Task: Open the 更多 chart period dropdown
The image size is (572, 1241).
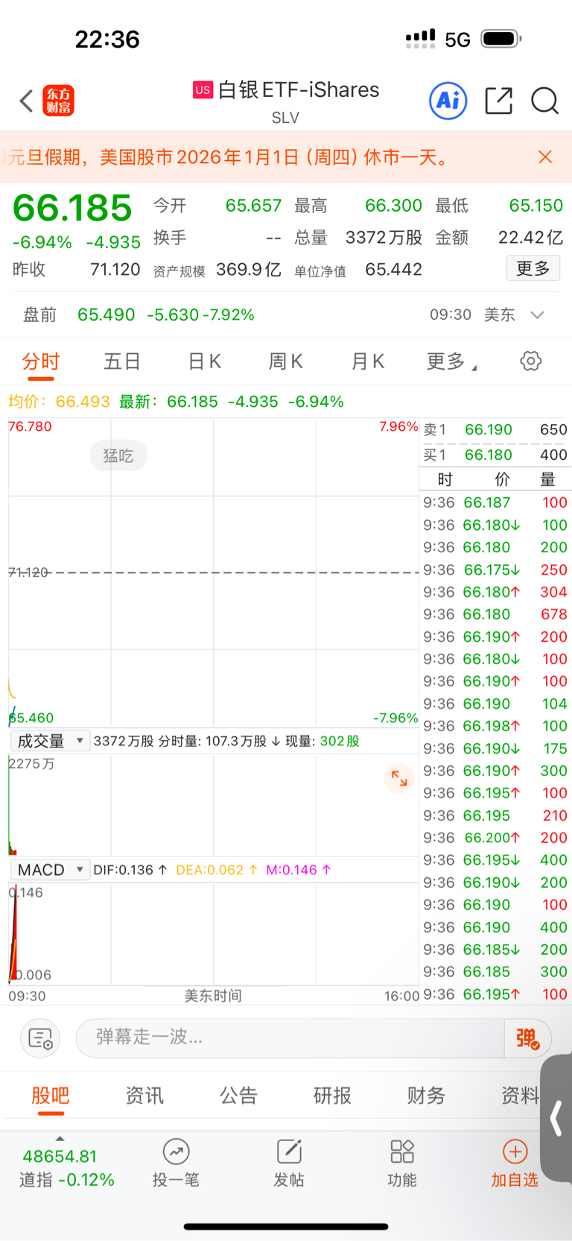Action: point(451,361)
